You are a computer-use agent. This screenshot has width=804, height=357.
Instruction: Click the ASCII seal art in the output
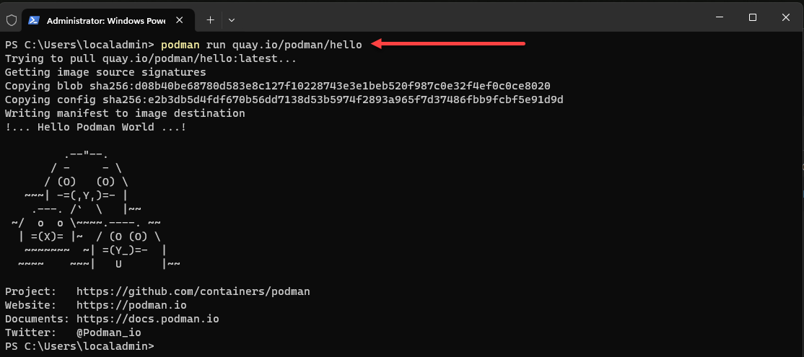click(x=92, y=209)
